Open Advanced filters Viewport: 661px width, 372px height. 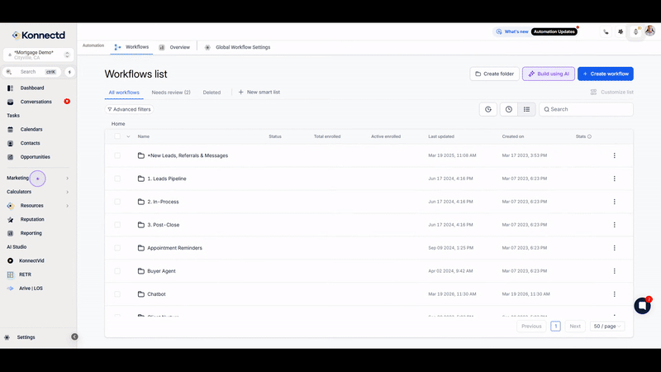pos(129,109)
